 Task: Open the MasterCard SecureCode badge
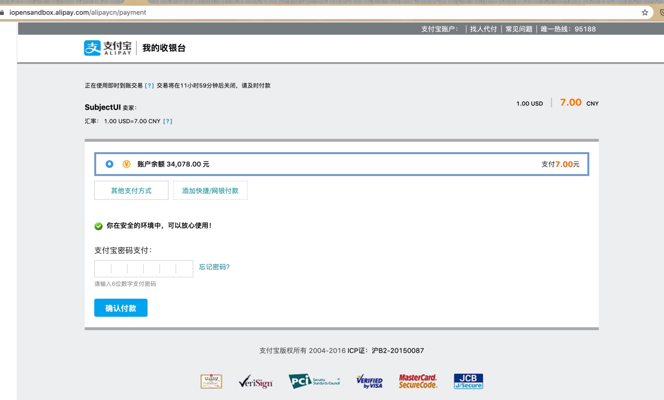[418, 381]
